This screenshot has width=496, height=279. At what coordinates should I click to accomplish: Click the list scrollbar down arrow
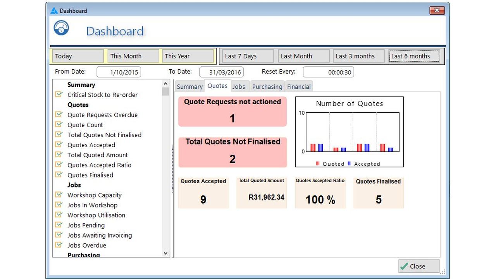(166, 253)
